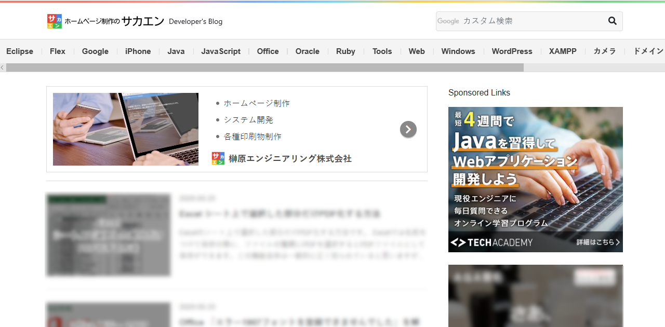Viewport: 665px width, 327px height.
Task: Click the Sponsored Links heading
Action: click(x=479, y=92)
